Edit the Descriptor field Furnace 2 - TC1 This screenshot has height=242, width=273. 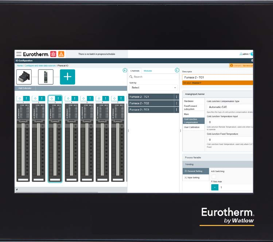coord(218,77)
